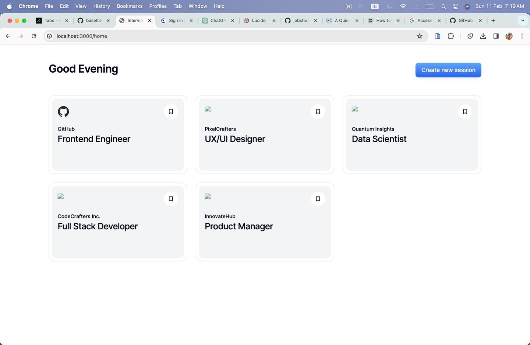Expand the tab search dropdown arrow
Image resolution: width=530 pixels, height=345 pixels.
(523, 21)
